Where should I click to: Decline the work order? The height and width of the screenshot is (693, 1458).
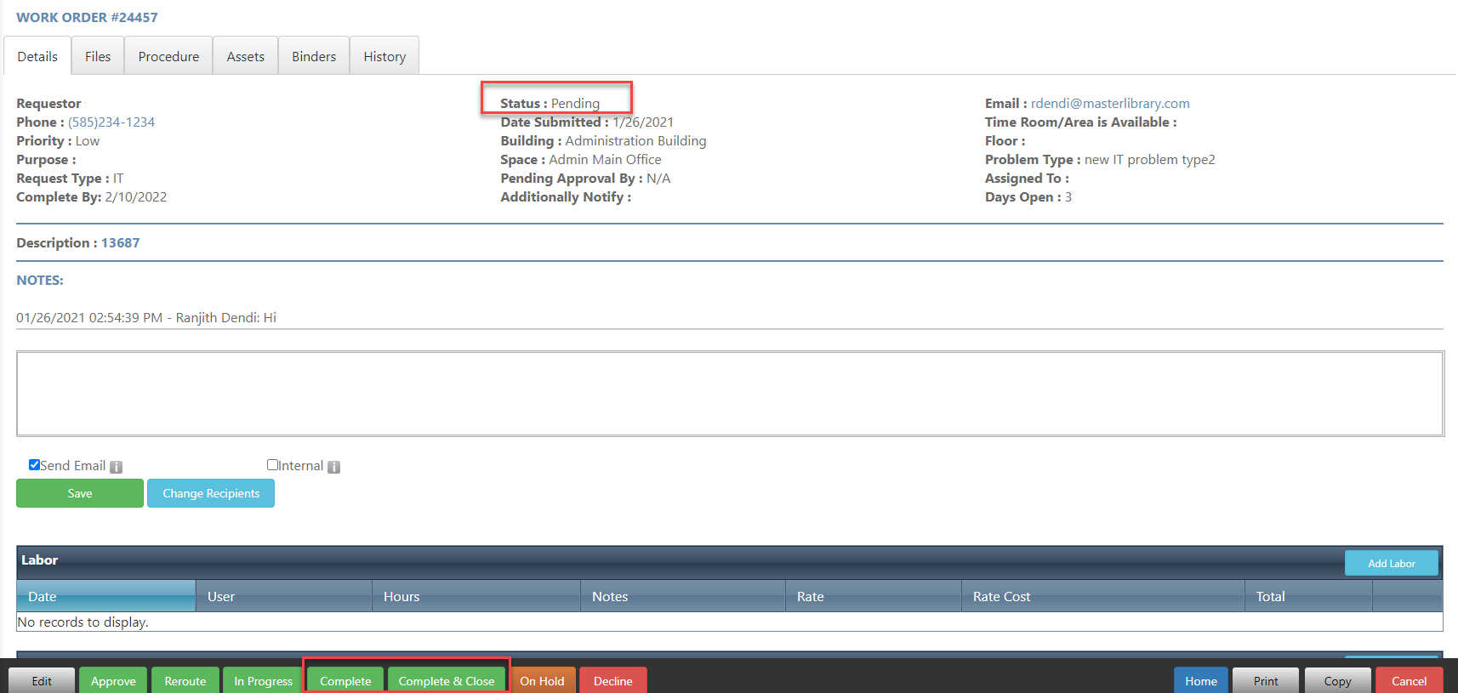613,680
